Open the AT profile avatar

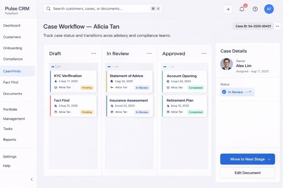coord(269,9)
